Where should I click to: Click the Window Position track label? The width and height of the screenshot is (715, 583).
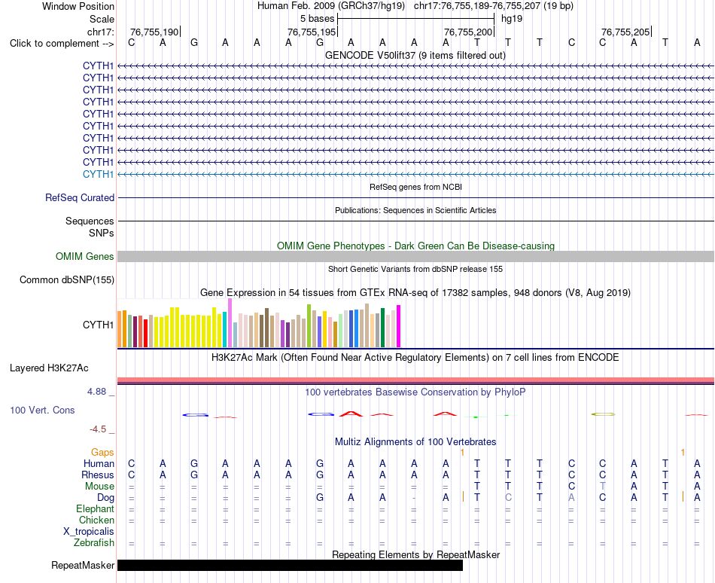click(x=78, y=6)
